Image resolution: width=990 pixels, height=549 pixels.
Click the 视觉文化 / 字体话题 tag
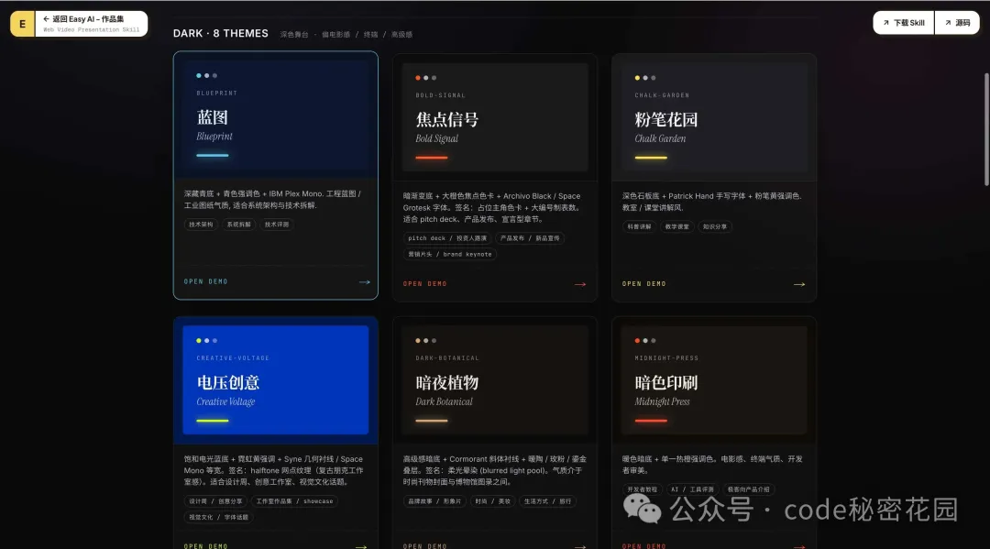[218, 518]
